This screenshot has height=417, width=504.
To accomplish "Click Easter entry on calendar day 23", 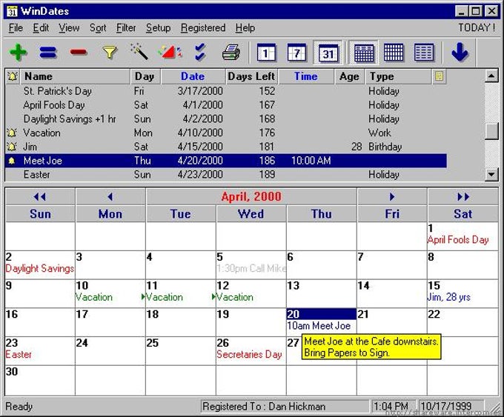I will tap(19, 354).
